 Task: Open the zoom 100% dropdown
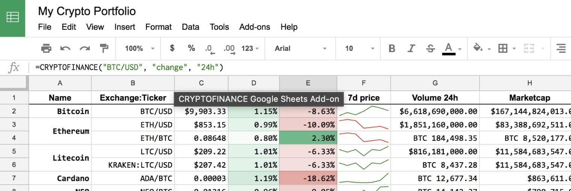click(x=140, y=48)
